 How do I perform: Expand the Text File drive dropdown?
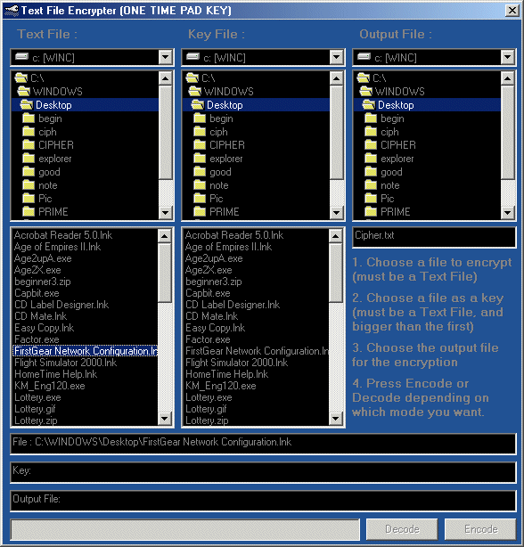tap(166, 57)
